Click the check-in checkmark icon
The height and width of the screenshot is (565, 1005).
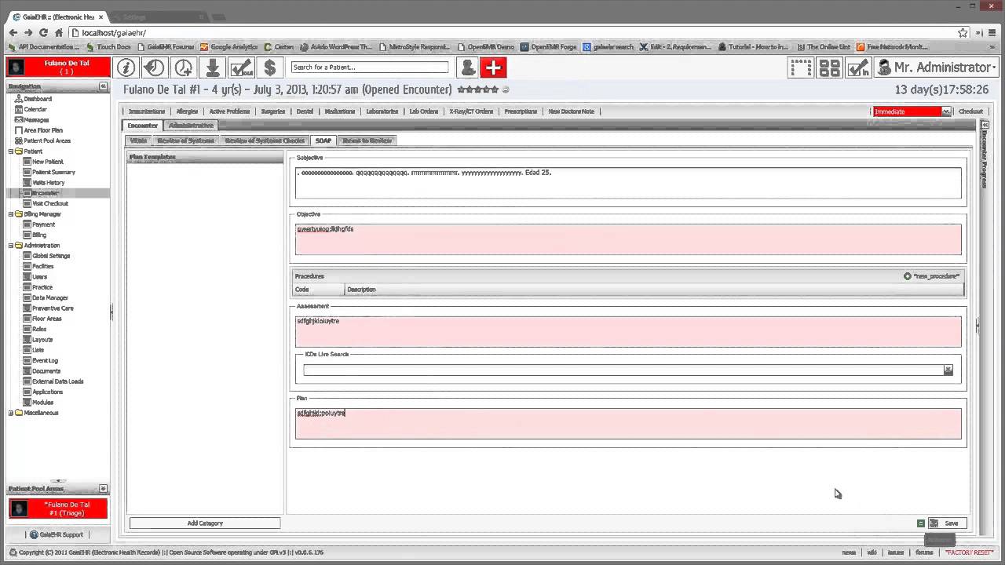pyautogui.click(x=858, y=67)
